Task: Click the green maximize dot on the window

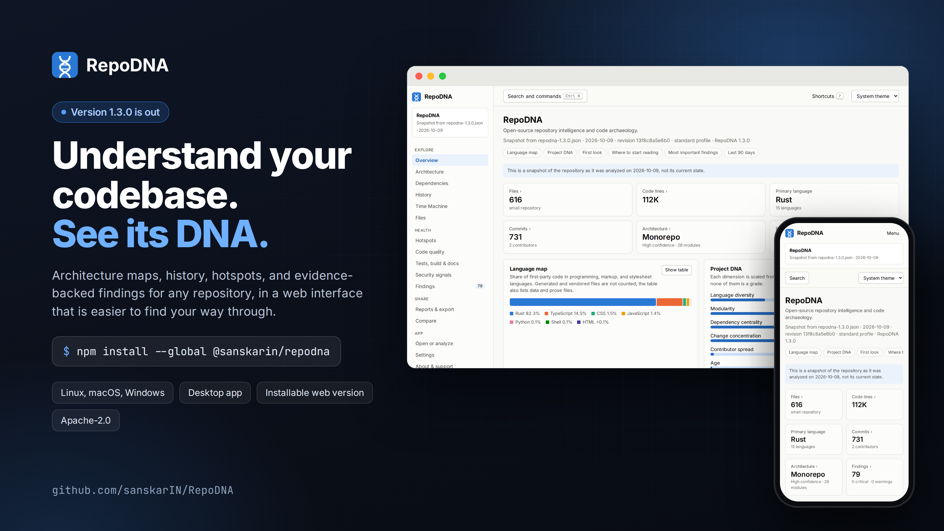Action: [442, 76]
